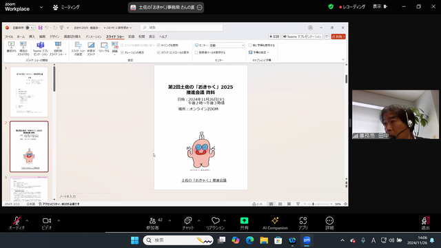Click the Teams presentation icon in ribbon
441x248 pixels.
point(41,45)
